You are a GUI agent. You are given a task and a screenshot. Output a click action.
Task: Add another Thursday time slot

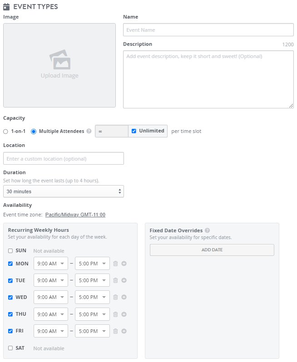124,314
